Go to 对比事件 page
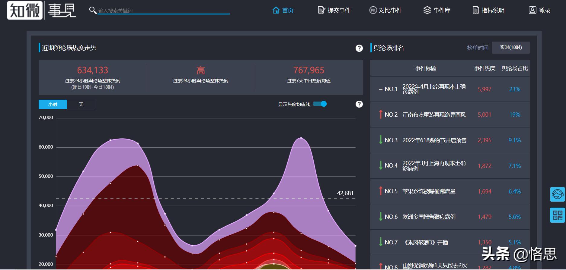Viewport: 566px width, 270px height. click(385, 10)
